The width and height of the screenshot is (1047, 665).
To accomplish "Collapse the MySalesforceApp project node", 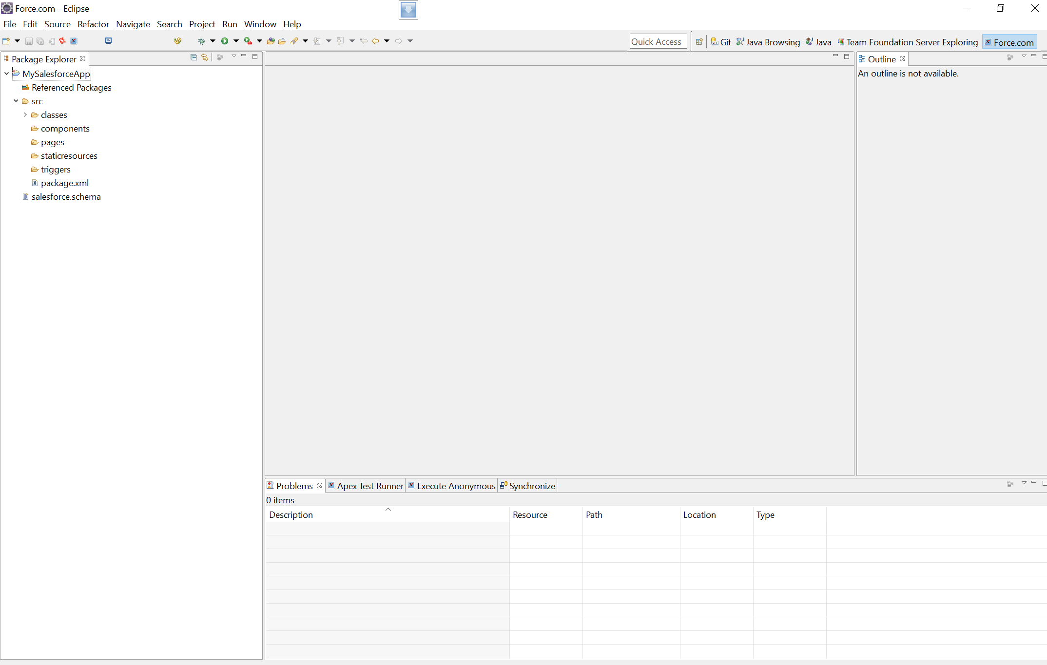I will coord(6,74).
